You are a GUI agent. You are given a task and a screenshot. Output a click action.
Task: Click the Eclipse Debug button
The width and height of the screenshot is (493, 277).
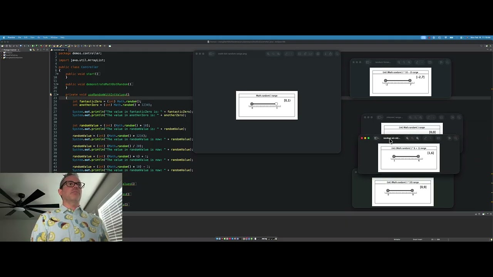tap(29, 46)
